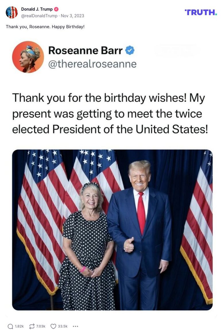Screen dimensions: 223x335
Task: Click Trump's pink verified badge
Action: (56, 9)
